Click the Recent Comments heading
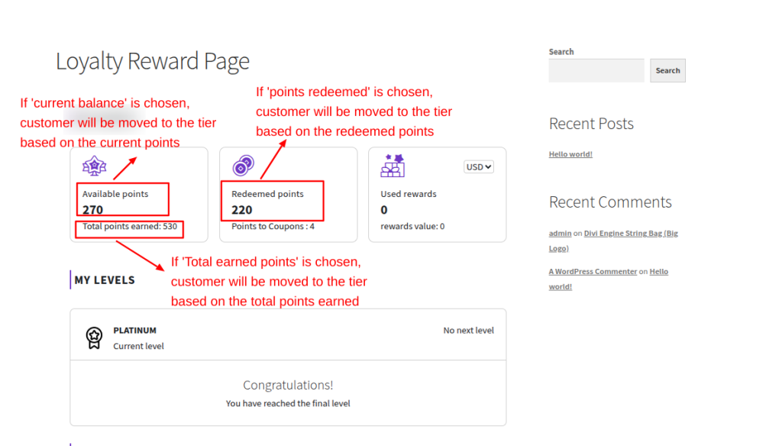The height and width of the screenshot is (446, 782). (610, 202)
